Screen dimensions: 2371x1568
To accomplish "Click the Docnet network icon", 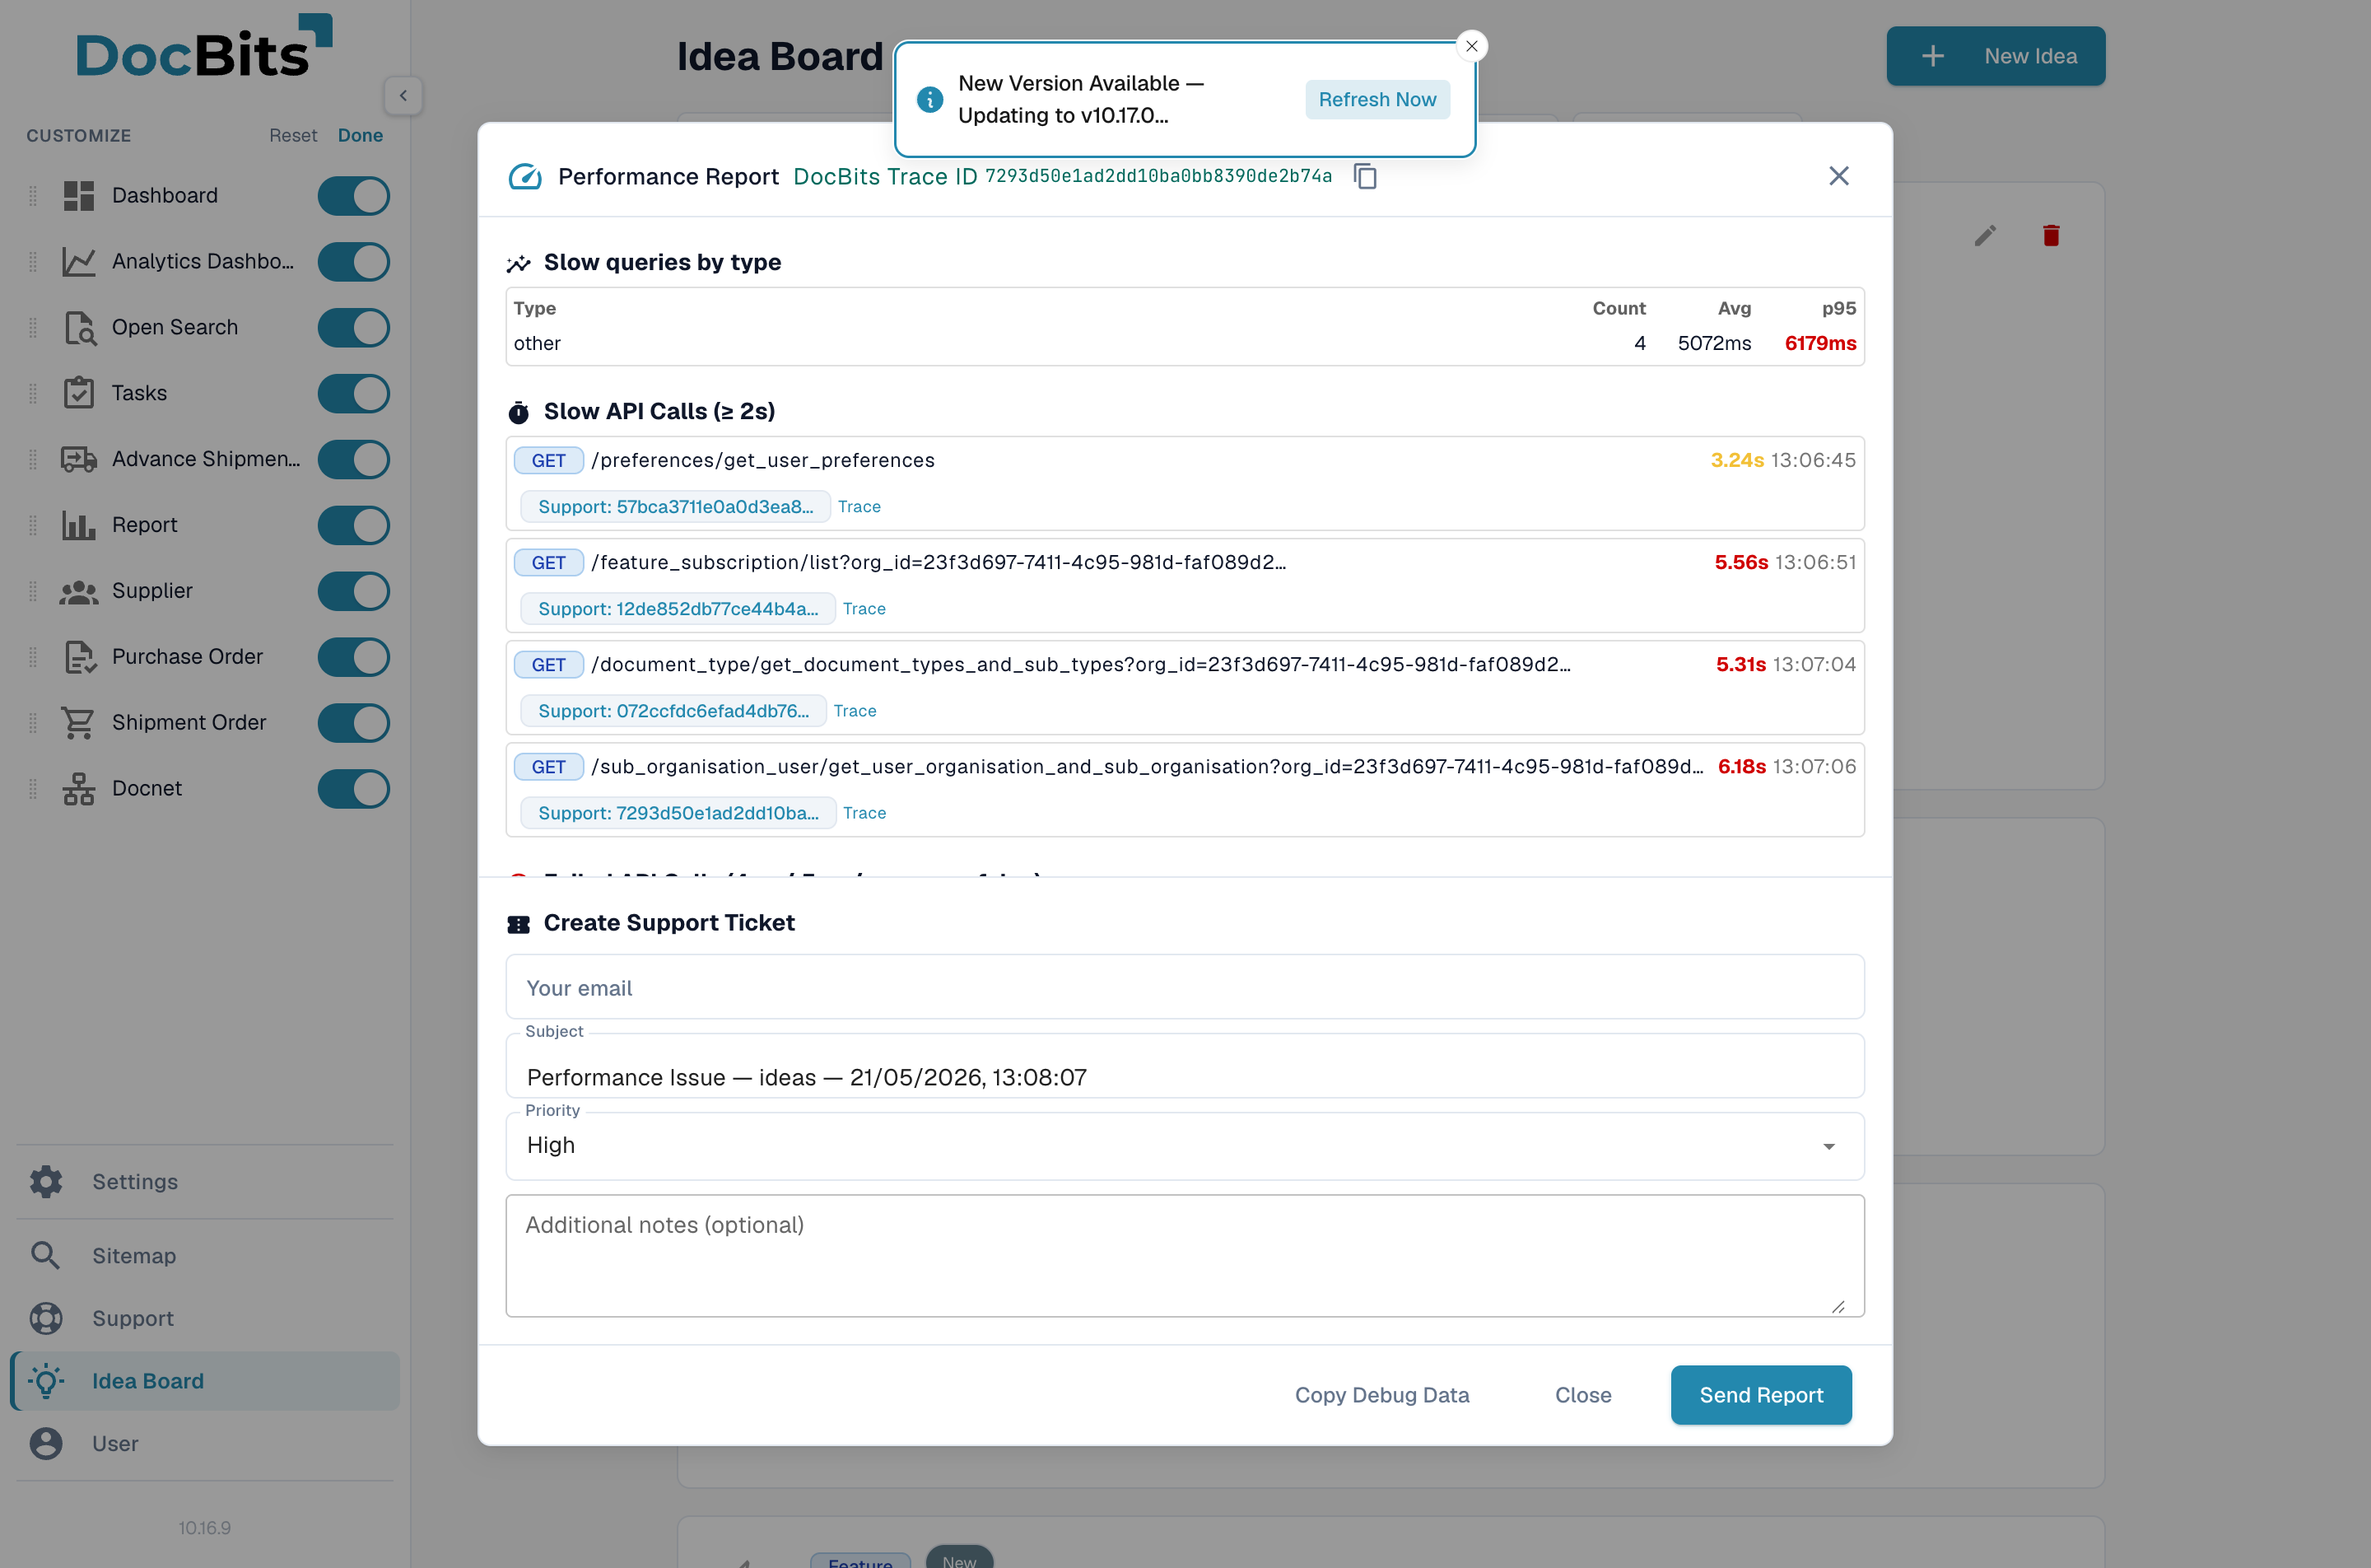I will 79,789.
